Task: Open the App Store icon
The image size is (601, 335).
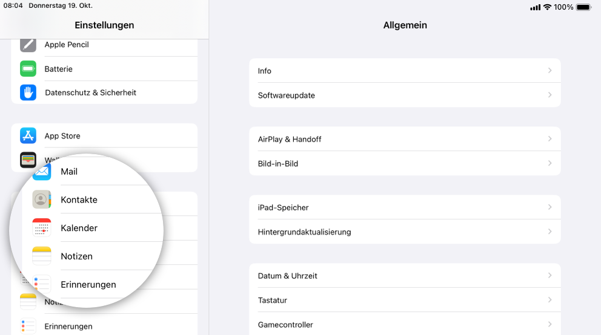Action: (x=28, y=136)
